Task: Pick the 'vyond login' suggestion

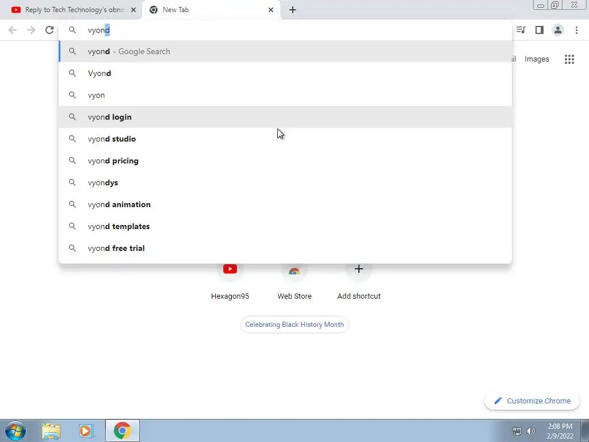Action: [x=285, y=117]
